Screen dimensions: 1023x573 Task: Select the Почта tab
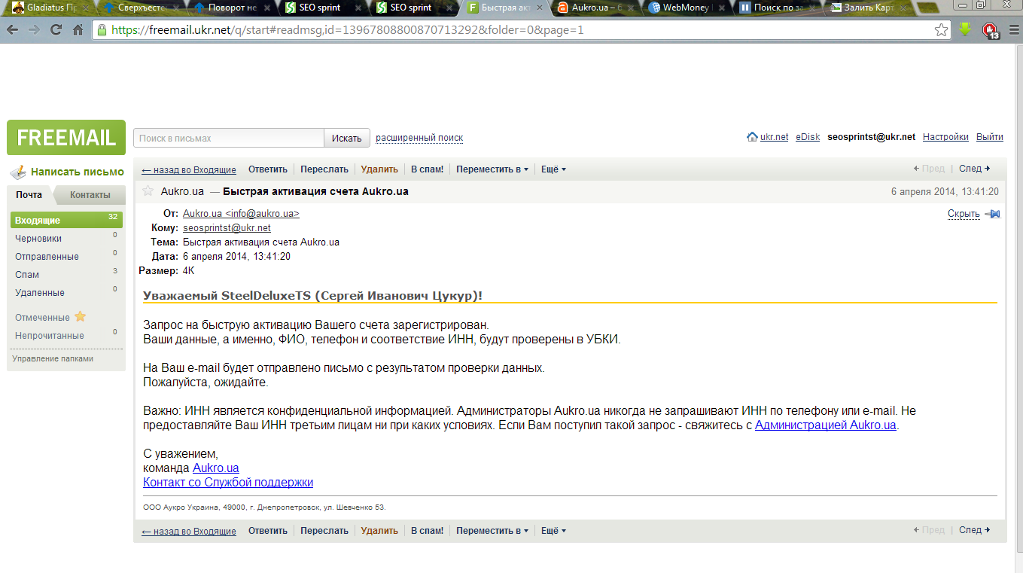click(x=29, y=195)
